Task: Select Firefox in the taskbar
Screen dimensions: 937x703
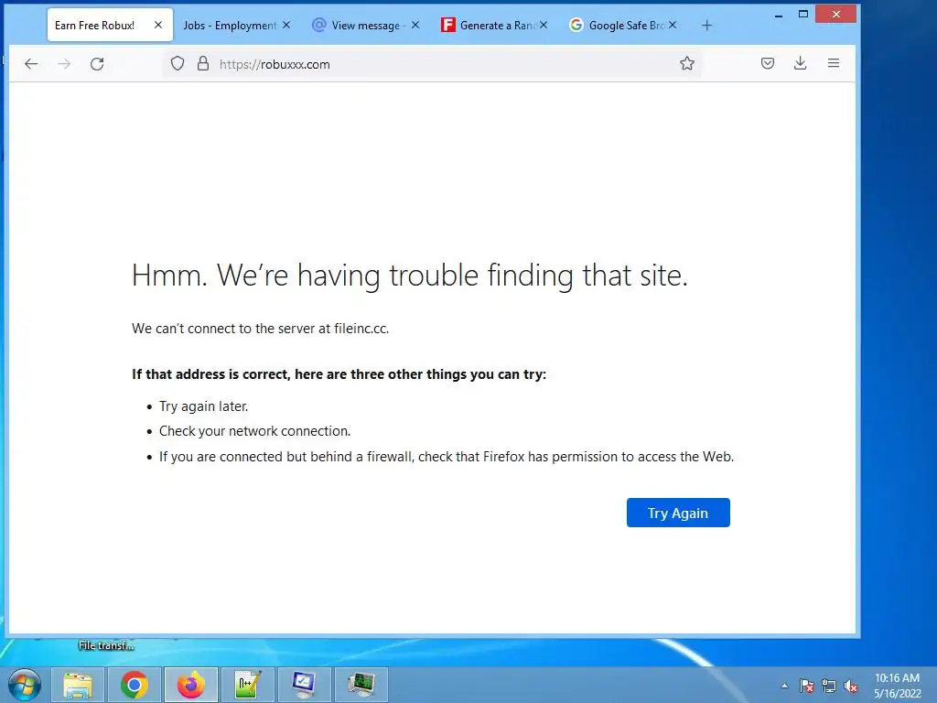Action: [191, 685]
